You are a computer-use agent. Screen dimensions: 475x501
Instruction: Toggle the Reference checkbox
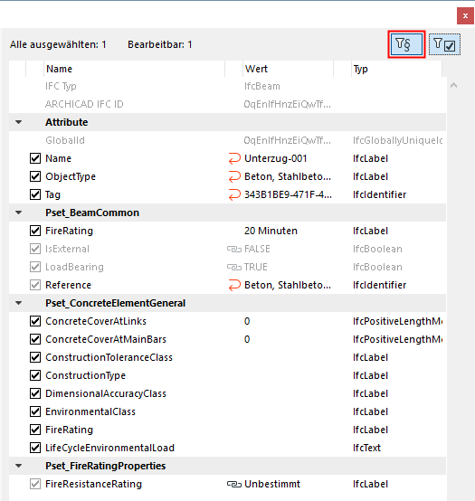(x=35, y=285)
